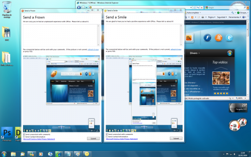The image size is (251, 157).
Task: Click the Action Center flag in system tray
Action: point(227,154)
